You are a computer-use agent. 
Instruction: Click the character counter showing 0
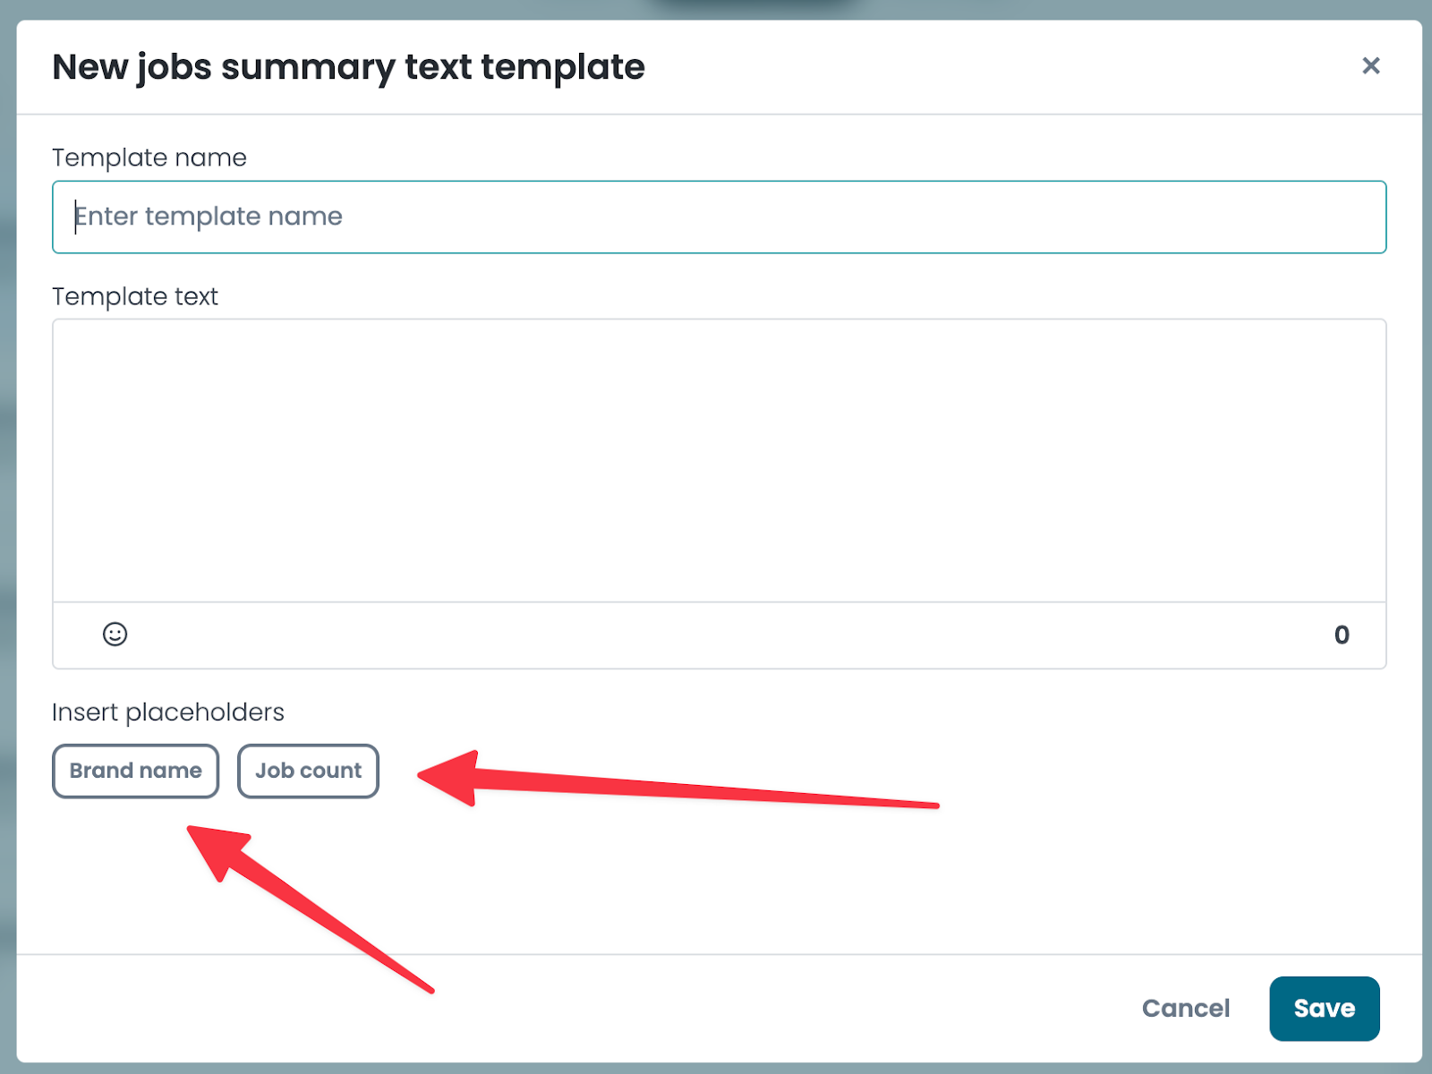(x=1342, y=635)
